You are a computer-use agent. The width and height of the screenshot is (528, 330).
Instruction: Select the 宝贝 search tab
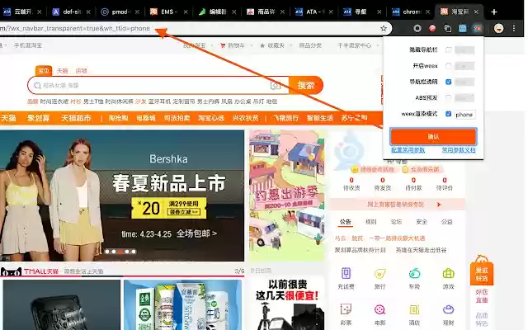pos(44,71)
